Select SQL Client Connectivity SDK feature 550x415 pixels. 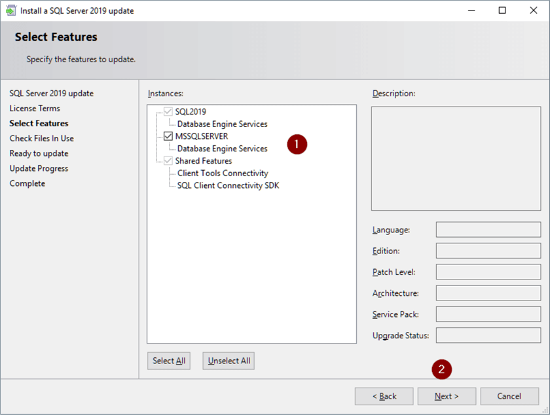point(228,185)
